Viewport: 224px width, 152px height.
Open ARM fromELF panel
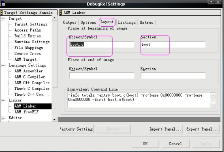pyautogui.click(x=26, y=112)
